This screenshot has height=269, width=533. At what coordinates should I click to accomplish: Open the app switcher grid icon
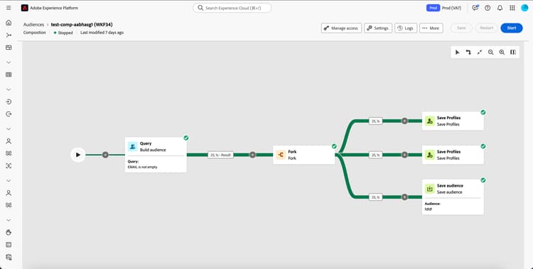coord(512,8)
